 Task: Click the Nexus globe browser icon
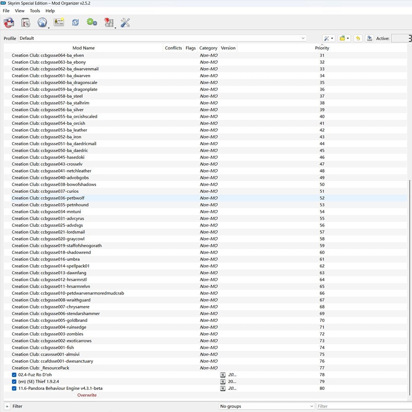click(42, 23)
